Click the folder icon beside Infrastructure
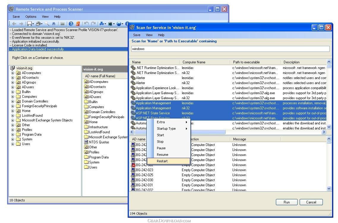 (86, 127)
